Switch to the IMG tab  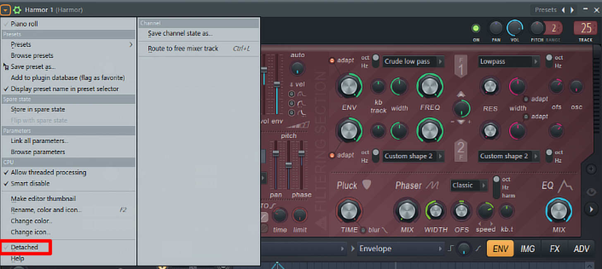pos(527,249)
